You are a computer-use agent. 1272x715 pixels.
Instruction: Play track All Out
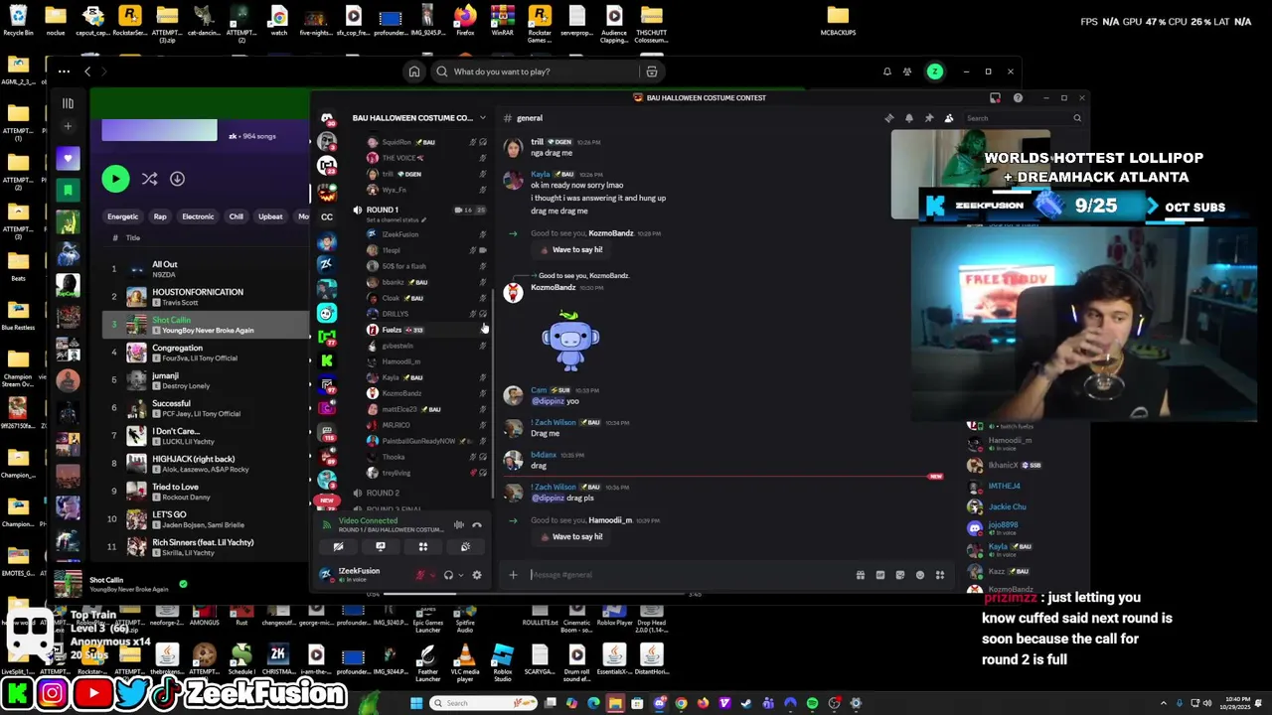pyautogui.click(x=207, y=269)
